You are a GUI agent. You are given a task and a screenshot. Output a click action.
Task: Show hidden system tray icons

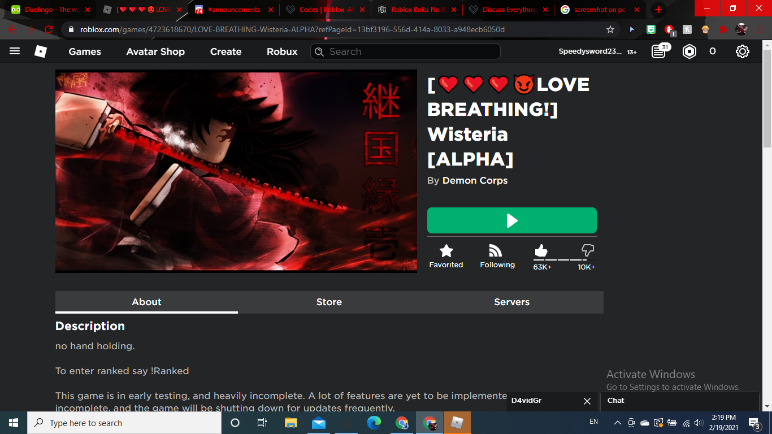[617, 423]
